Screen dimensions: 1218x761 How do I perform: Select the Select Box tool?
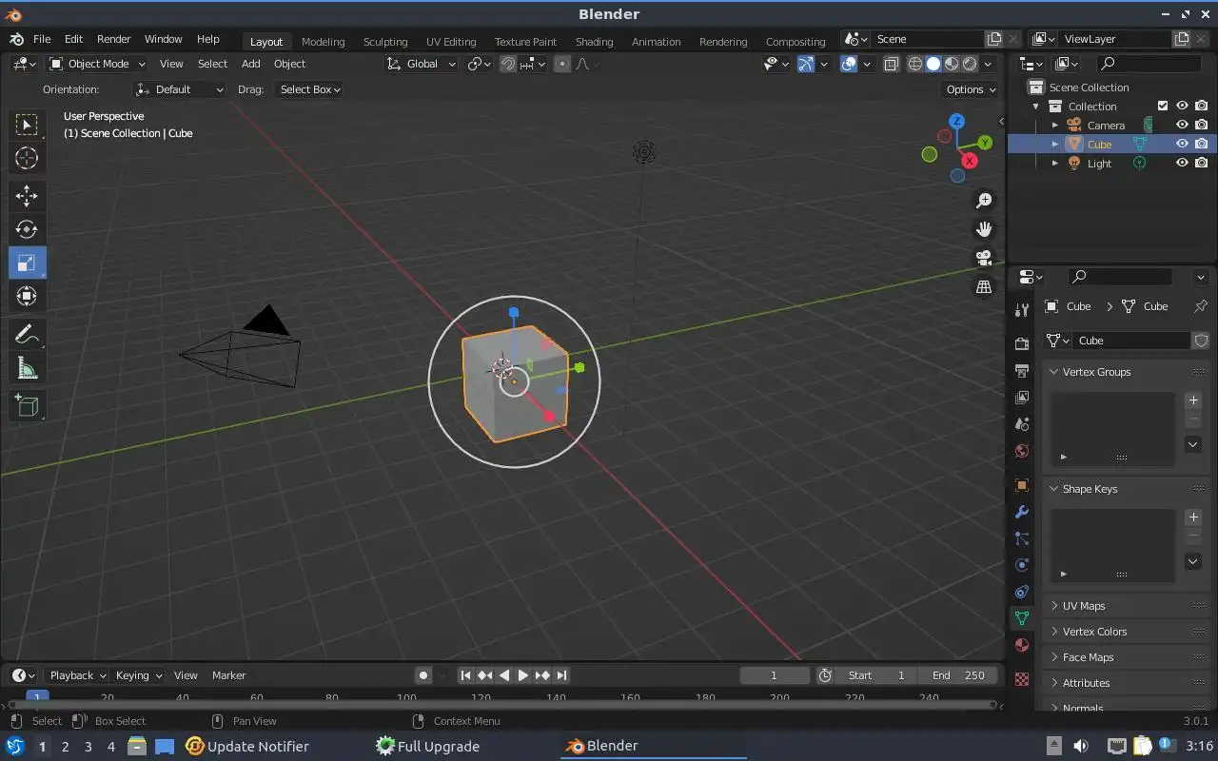click(27, 125)
